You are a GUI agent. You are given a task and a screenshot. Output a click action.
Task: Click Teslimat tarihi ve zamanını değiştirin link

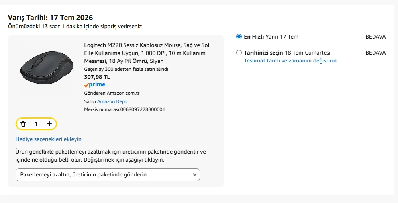(290, 61)
